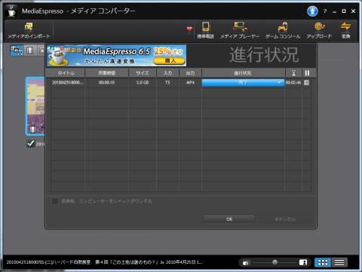
Task: Click the 出力 column header
Action: 190,73
